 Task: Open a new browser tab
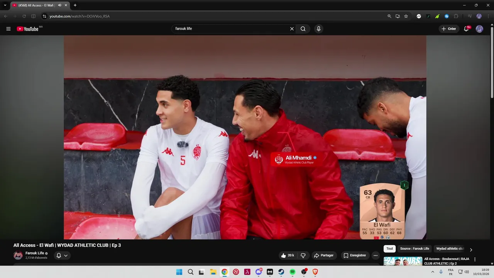(x=75, y=5)
